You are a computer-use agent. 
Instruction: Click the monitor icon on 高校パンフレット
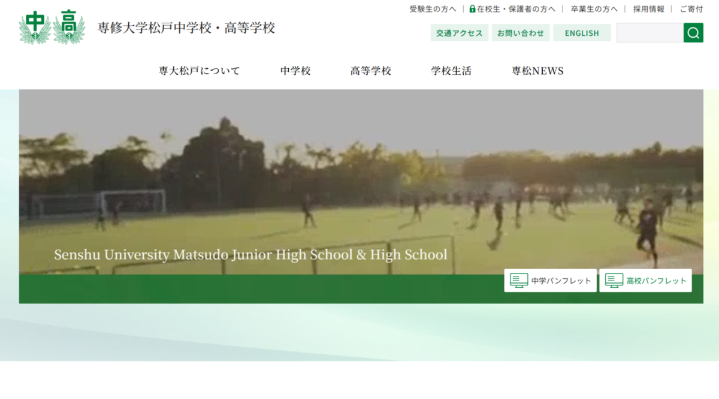[614, 281]
